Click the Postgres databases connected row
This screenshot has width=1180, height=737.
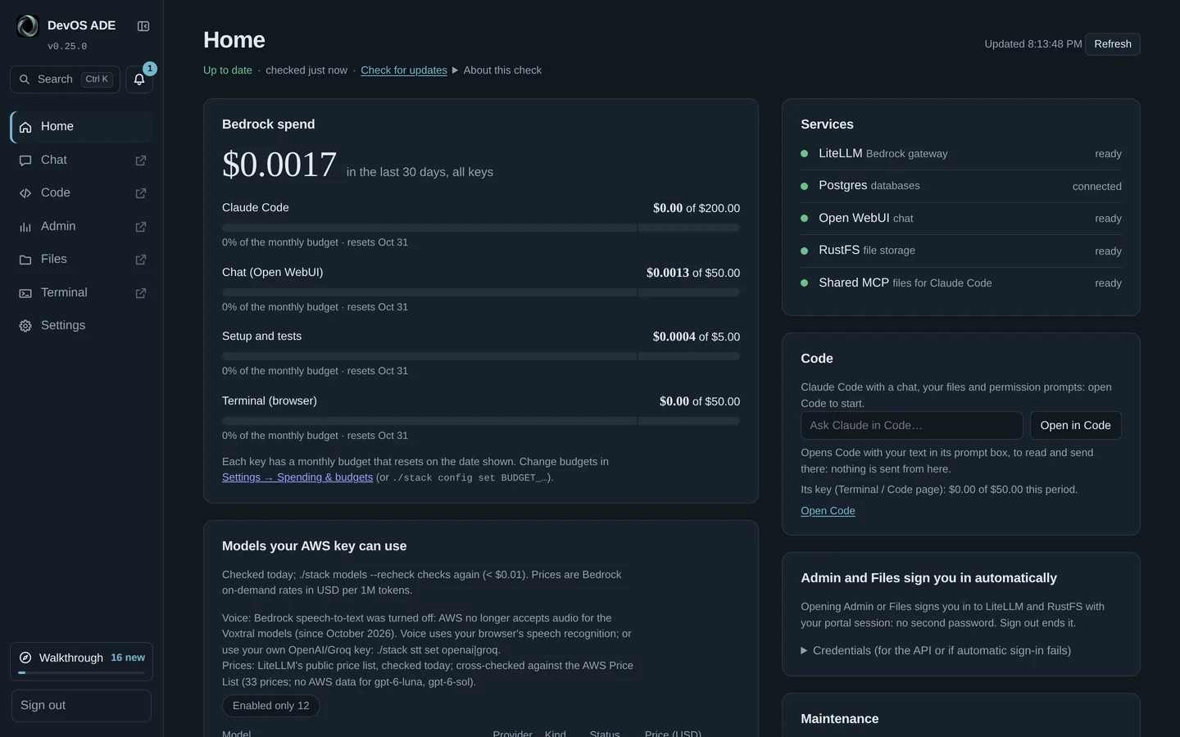tap(961, 186)
